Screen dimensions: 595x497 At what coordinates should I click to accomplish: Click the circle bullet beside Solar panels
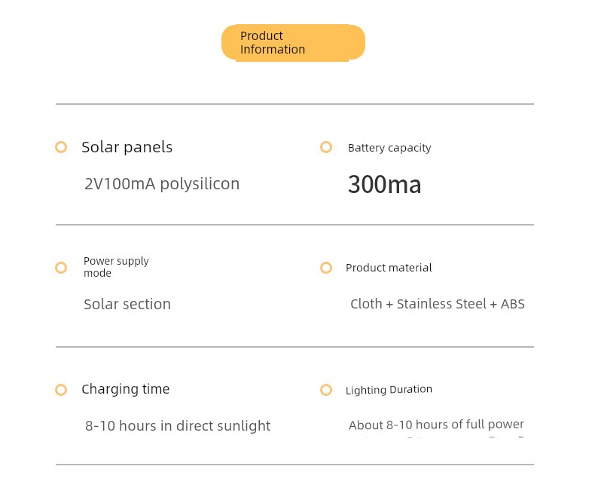[x=61, y=147]
